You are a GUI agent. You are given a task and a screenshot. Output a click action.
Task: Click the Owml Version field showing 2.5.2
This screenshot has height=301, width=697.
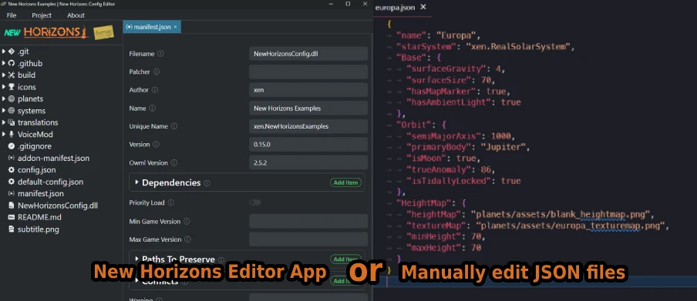click(x=308, y=162)
